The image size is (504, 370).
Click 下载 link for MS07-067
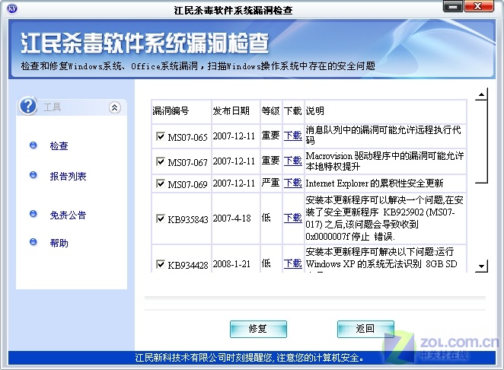(x=293, y=161)
